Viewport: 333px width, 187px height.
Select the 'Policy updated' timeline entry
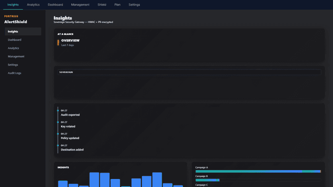click(x=70, y=138)
